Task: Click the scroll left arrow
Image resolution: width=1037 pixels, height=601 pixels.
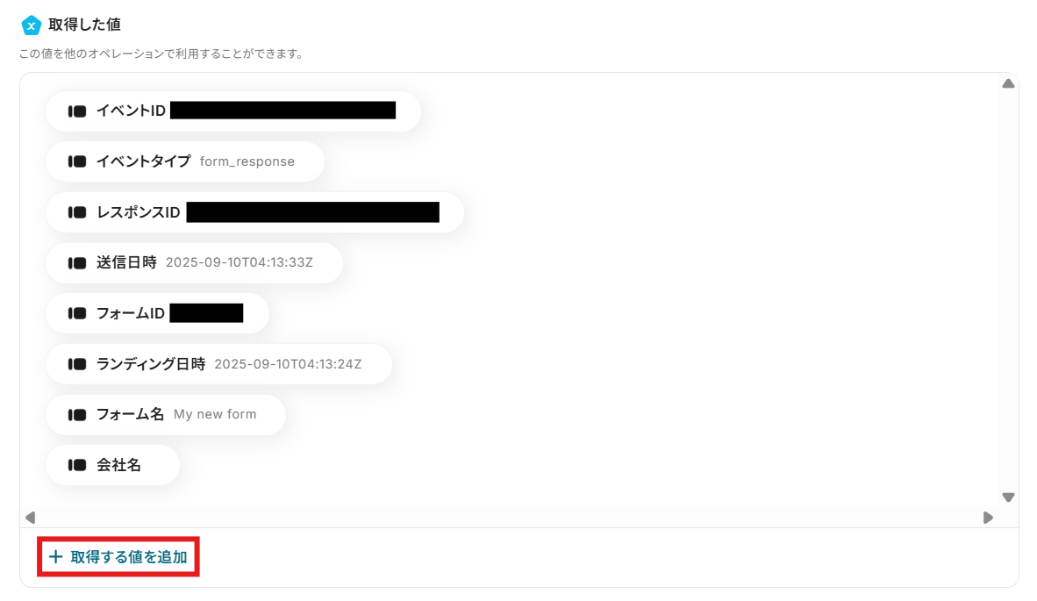Action: 31,518
